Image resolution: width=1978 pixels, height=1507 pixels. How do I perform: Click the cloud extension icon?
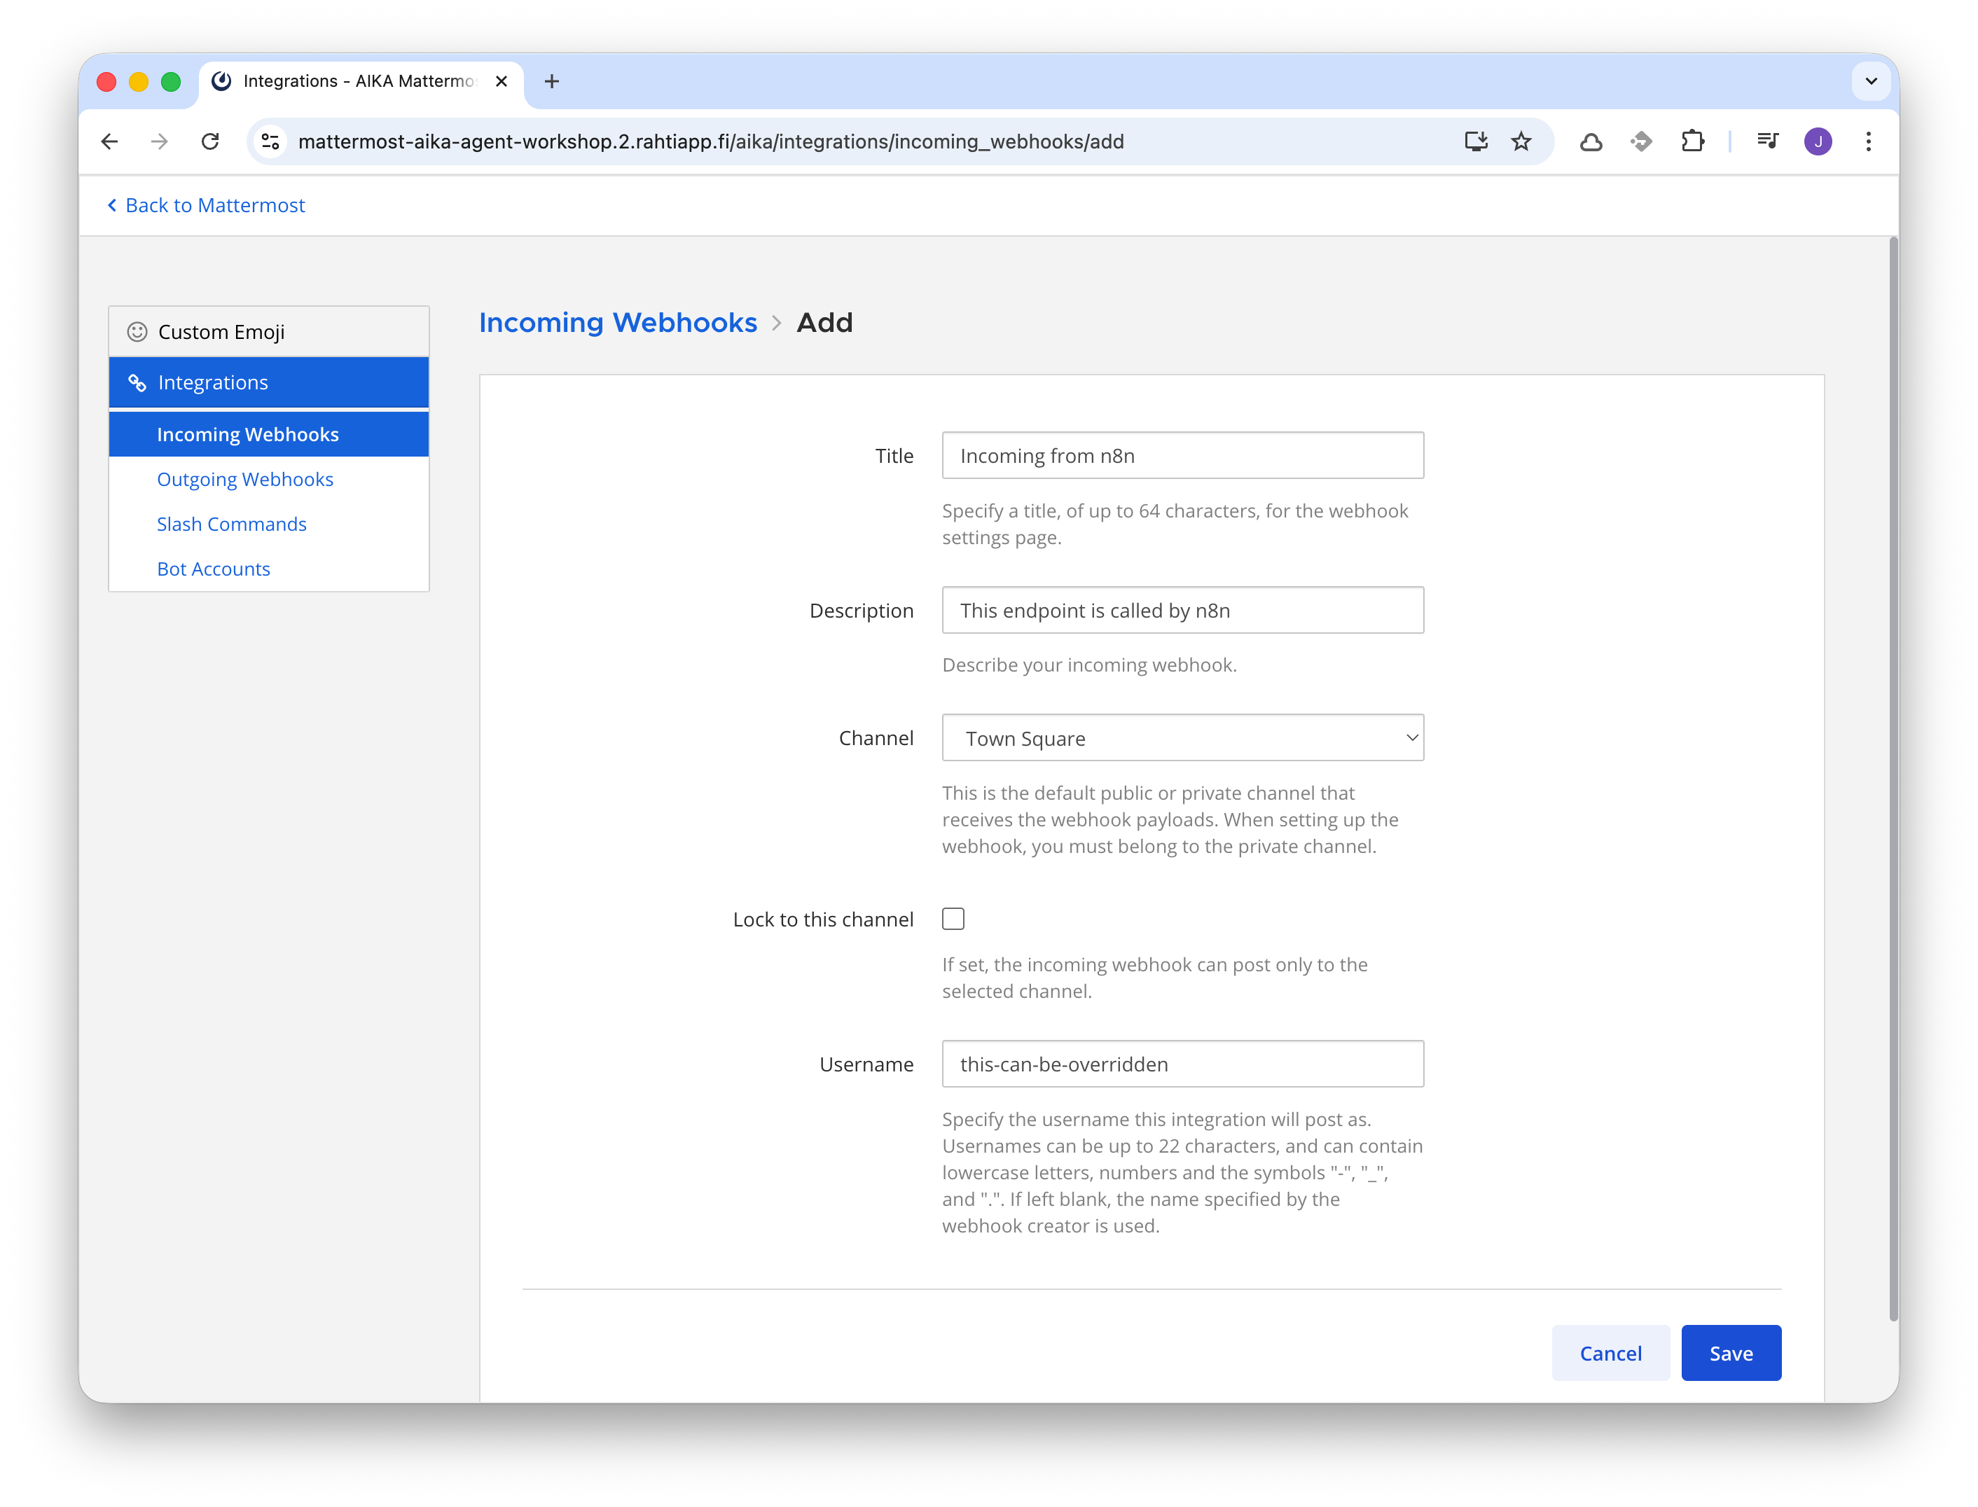(1591, 141)
